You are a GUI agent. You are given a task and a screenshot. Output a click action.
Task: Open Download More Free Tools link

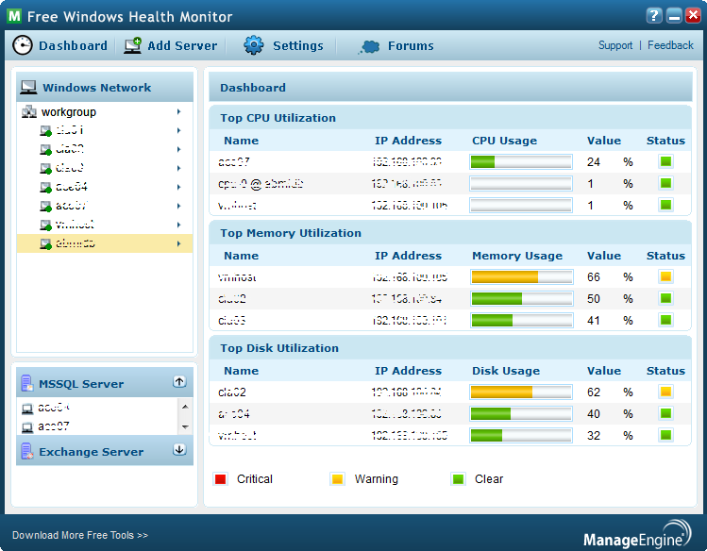click(80, 535)
